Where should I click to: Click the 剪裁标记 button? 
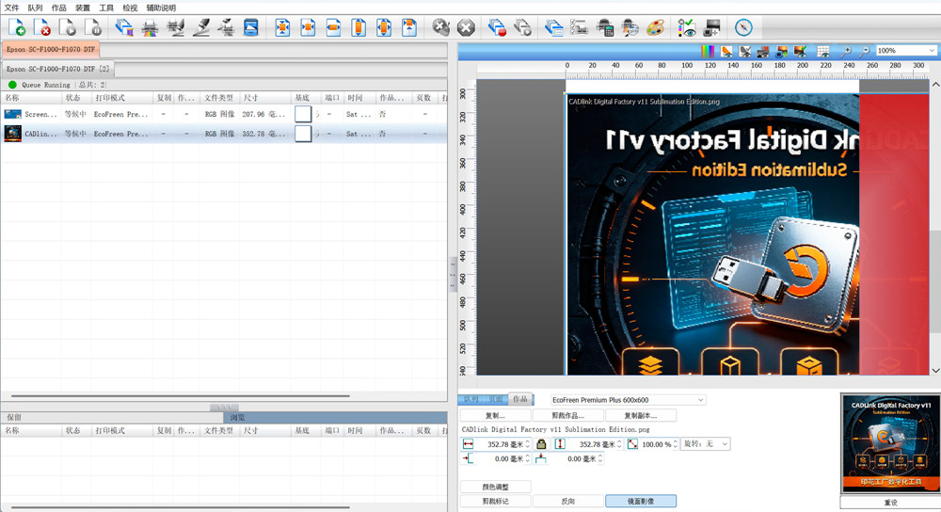coord(495,502)
